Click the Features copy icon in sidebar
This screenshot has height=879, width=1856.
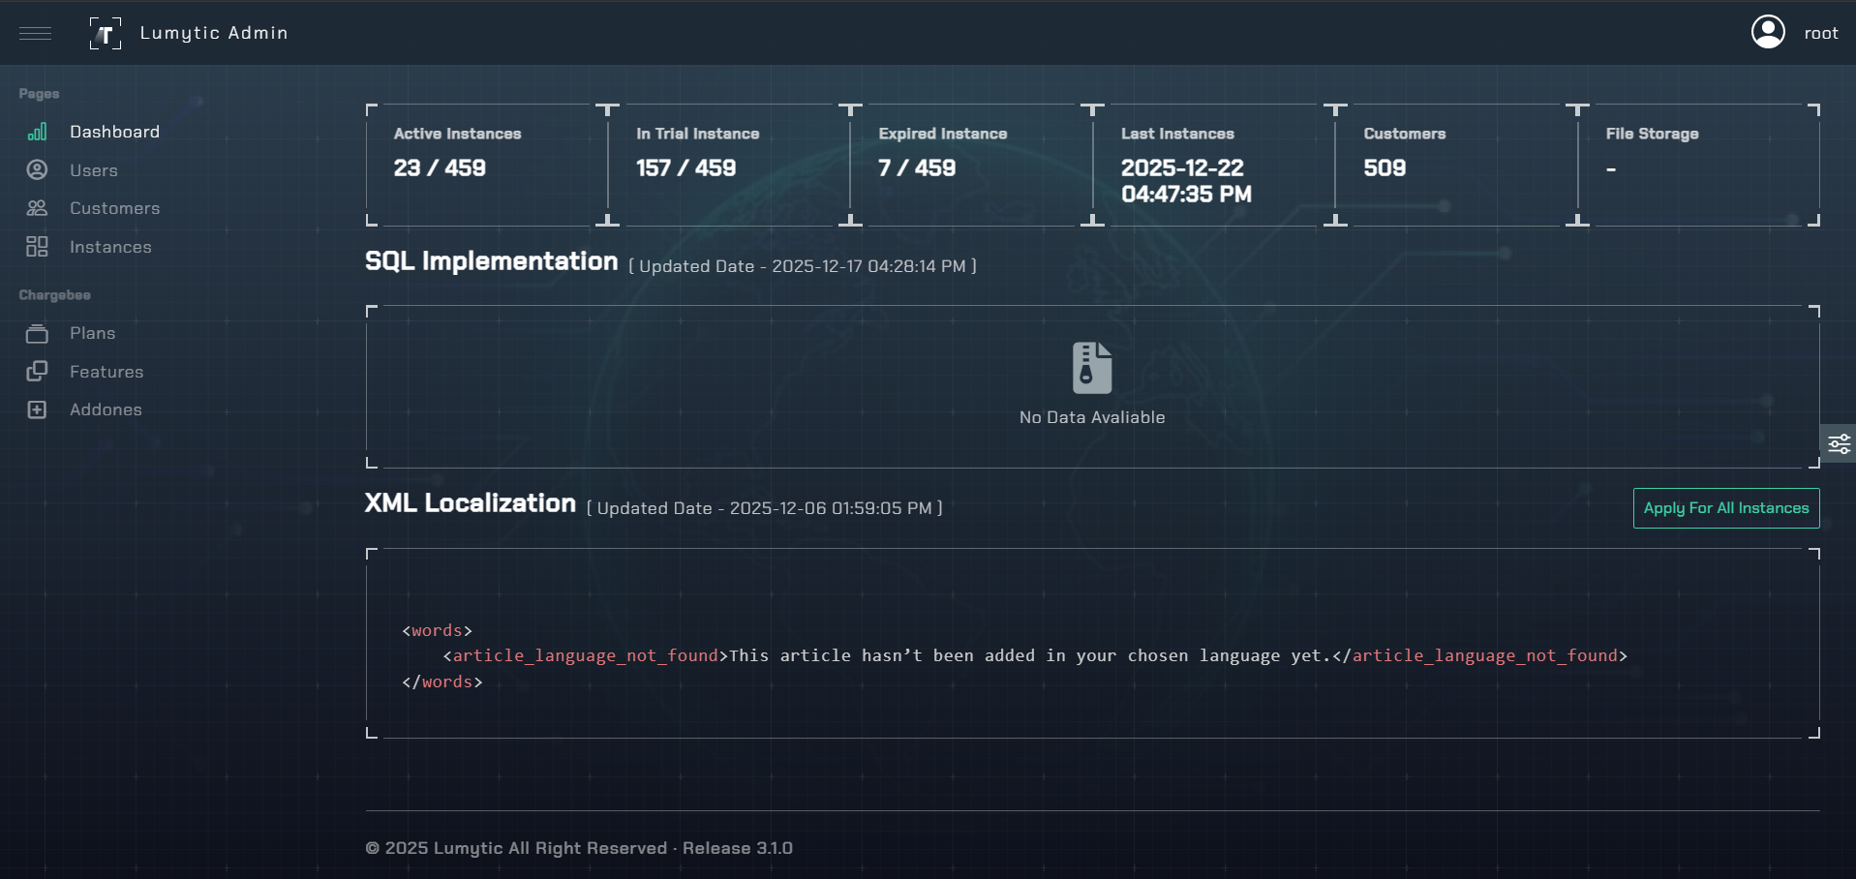point(37,372)
